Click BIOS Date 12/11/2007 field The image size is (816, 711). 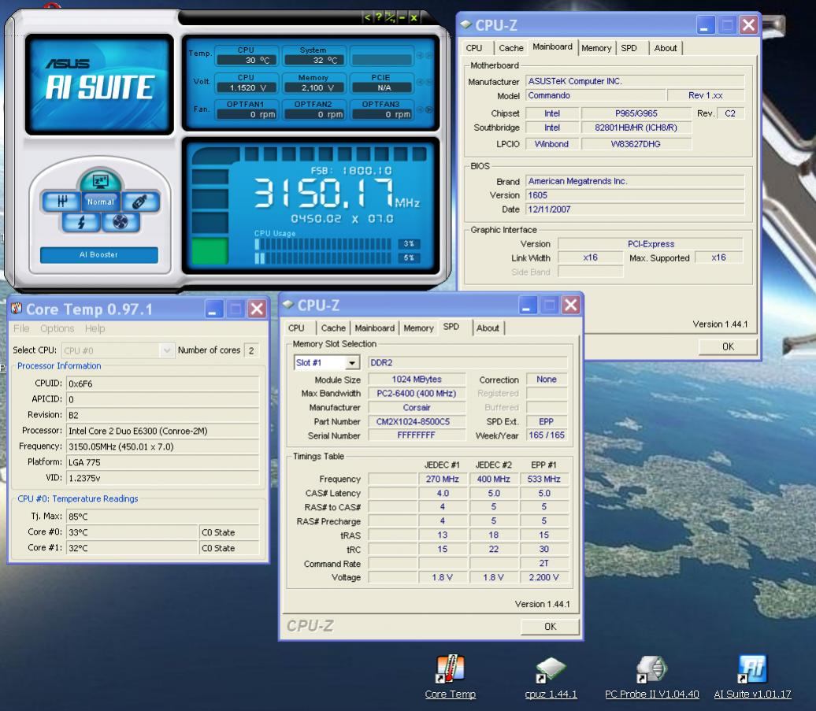[x=635, y=209]
